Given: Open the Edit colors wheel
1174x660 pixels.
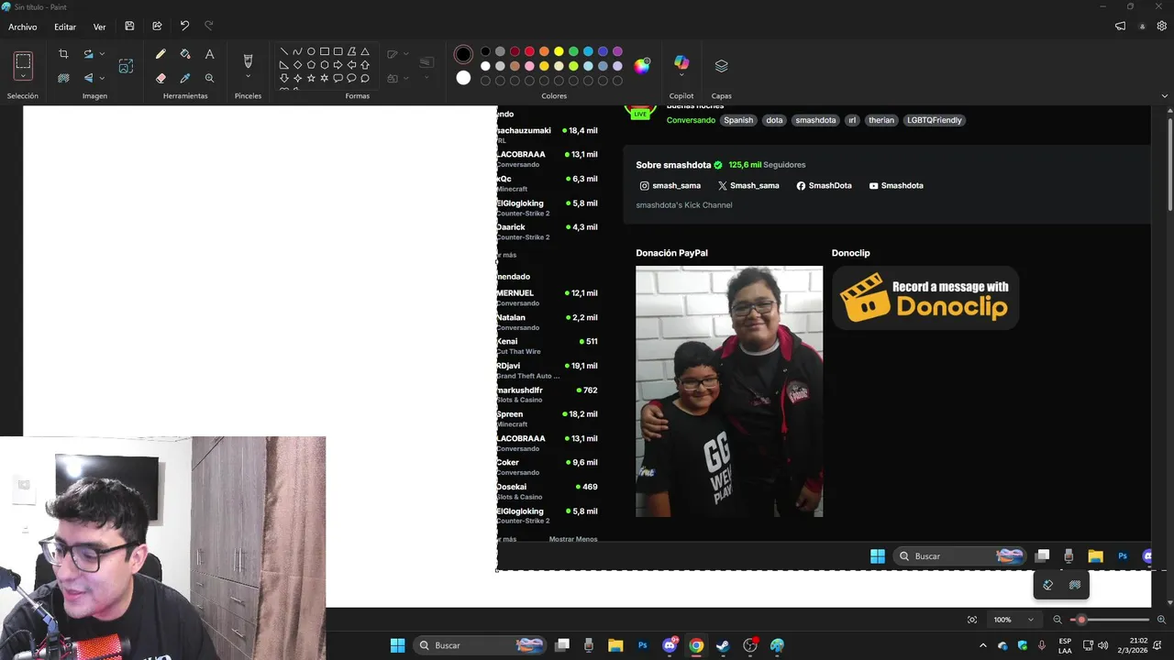Looking at the screenshot, I should point(642,65).
